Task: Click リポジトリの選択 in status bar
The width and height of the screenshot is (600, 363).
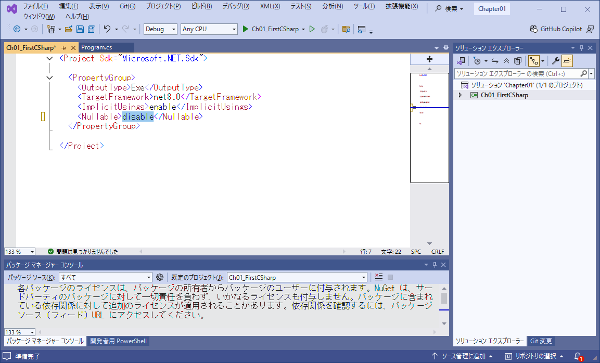Action: 534,356
